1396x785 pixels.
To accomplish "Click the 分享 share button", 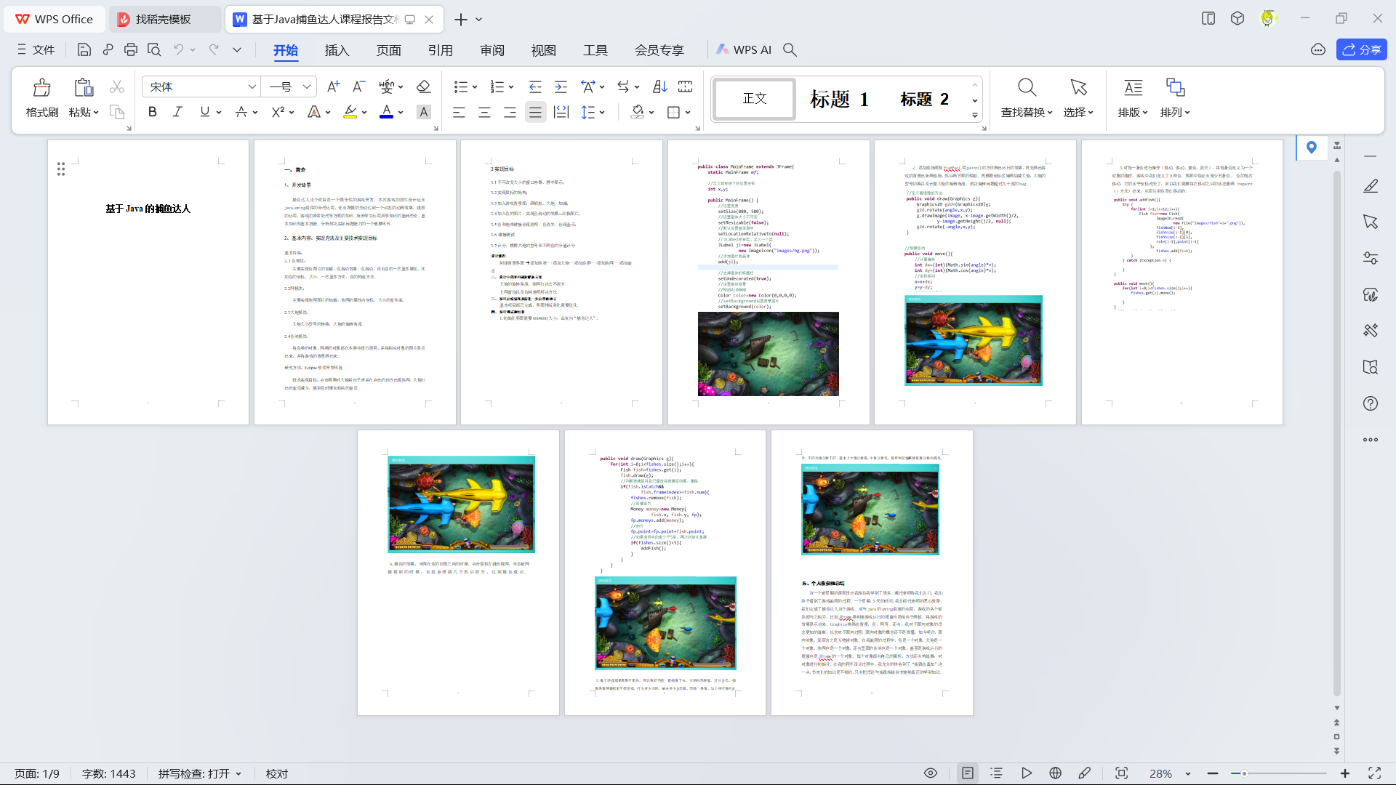I will click(x=1361, y=49).
